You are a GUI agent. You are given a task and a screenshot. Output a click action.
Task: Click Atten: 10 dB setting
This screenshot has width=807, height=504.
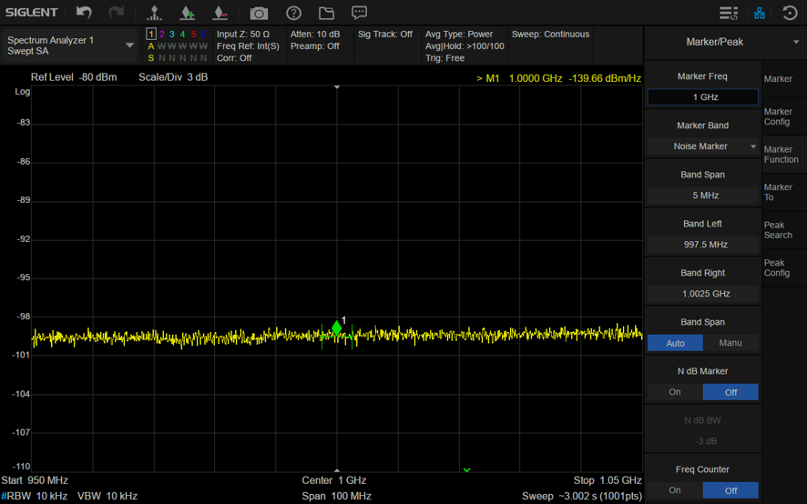[315, 34]
